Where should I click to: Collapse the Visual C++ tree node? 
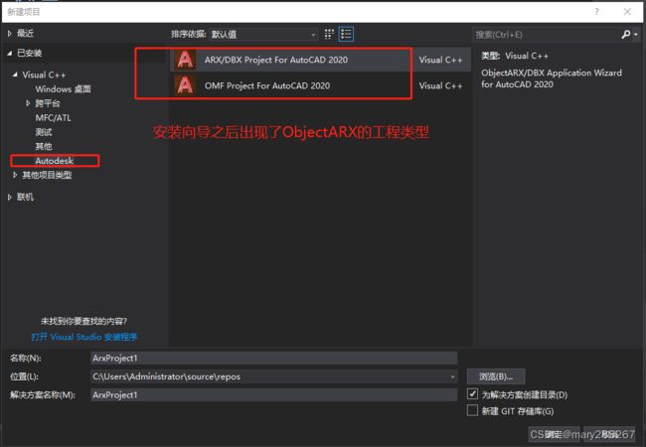point(15,74)
